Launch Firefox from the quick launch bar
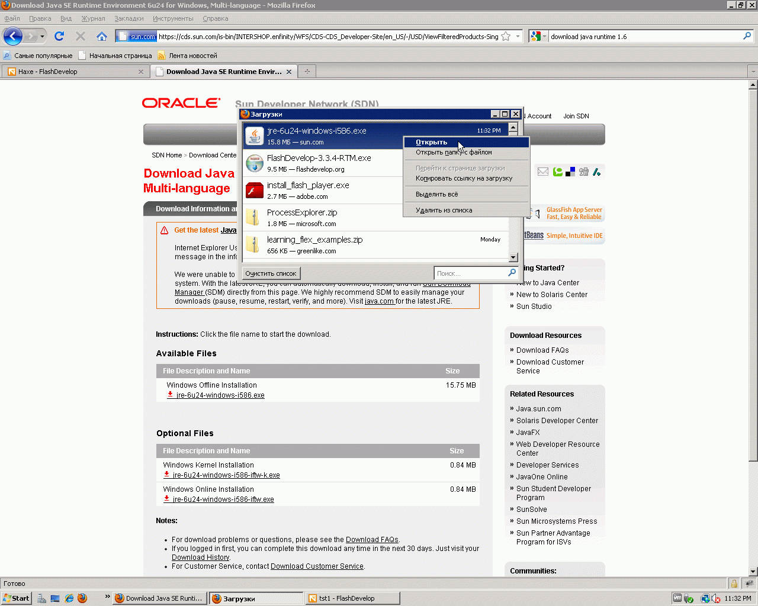 (x=82, y=598)
